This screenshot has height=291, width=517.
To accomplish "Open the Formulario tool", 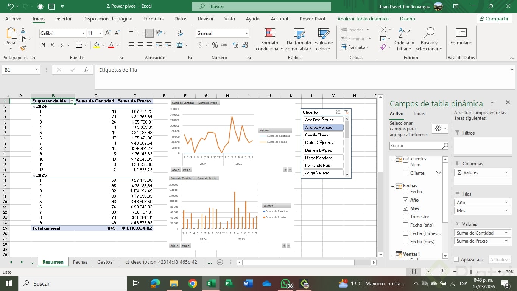I will coord(461,37).
